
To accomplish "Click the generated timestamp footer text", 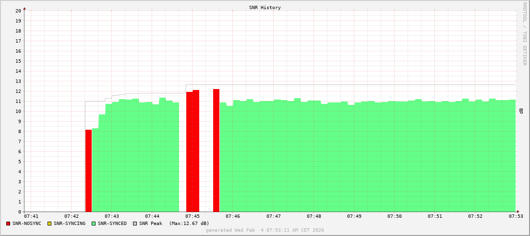I will (x=265, y=230).
